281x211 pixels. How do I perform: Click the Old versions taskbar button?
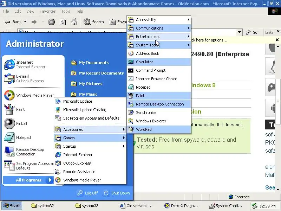click(x=136, y=206)
